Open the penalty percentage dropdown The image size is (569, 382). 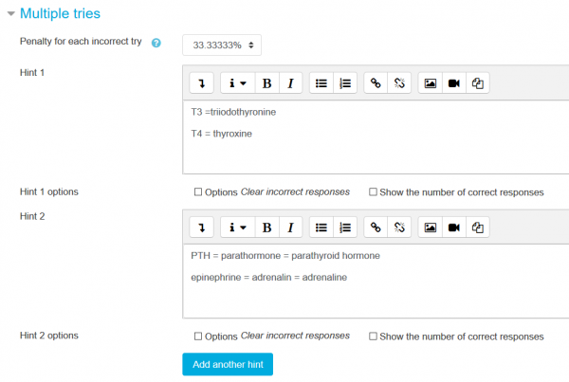click(221, 45)
